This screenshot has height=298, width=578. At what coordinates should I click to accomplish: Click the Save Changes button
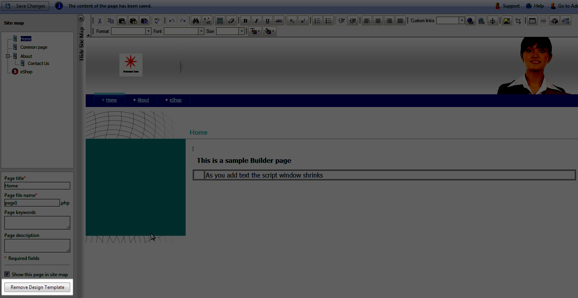point(26,6)
